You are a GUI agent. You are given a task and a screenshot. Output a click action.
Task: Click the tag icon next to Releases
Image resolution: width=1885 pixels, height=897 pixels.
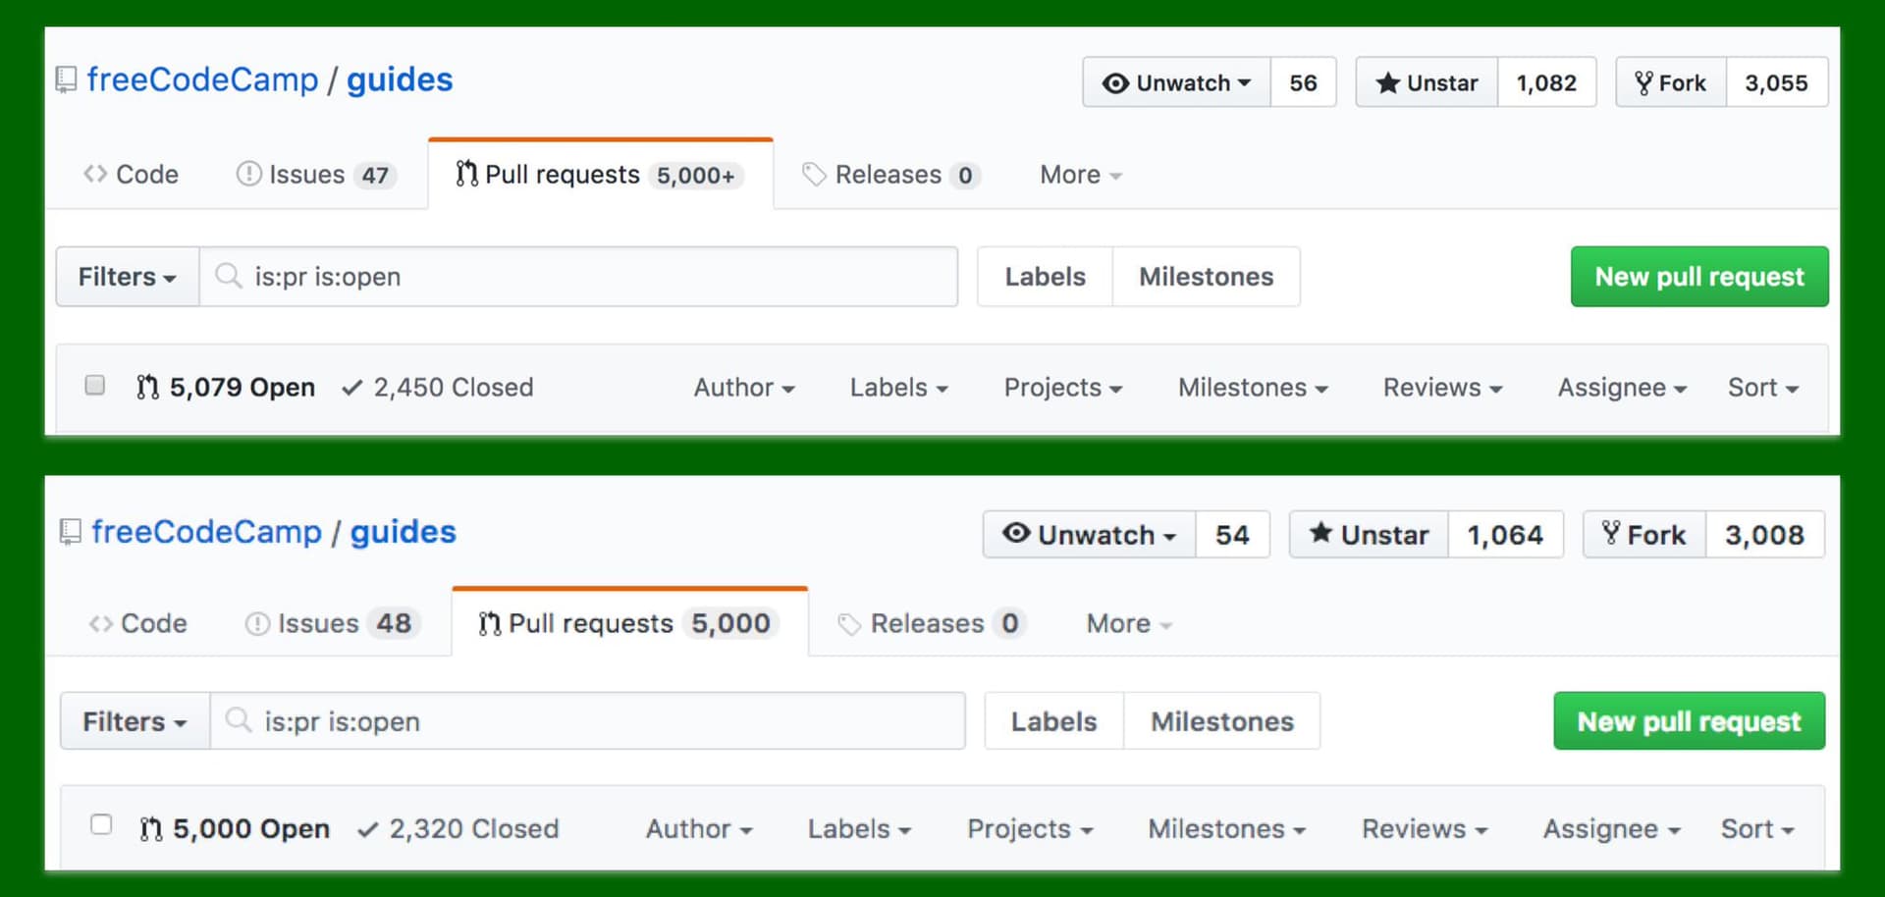pyautogui.click(x=815, y=174)
